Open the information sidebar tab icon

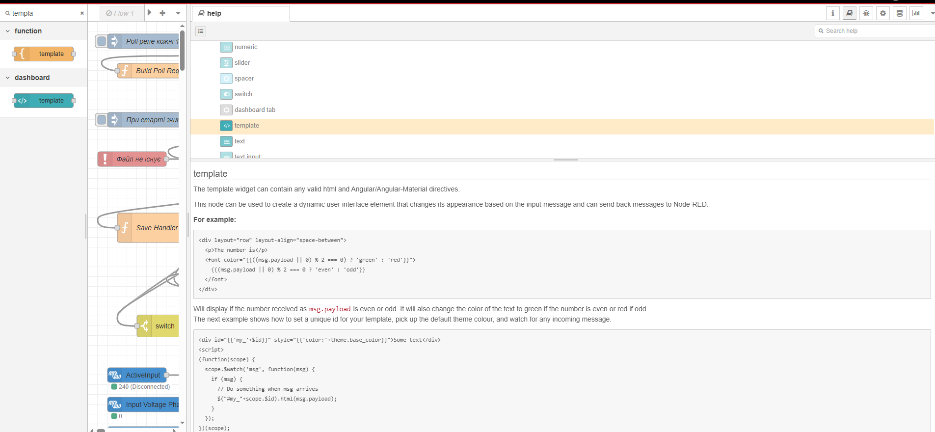832,13
